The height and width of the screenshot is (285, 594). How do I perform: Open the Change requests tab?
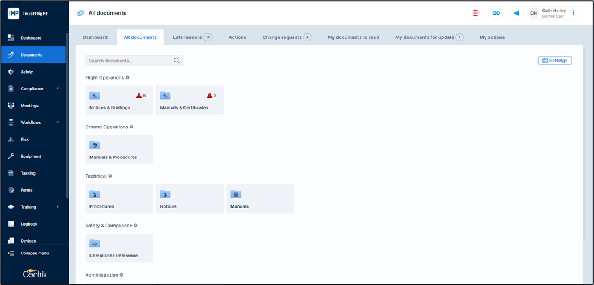(286, 37)
